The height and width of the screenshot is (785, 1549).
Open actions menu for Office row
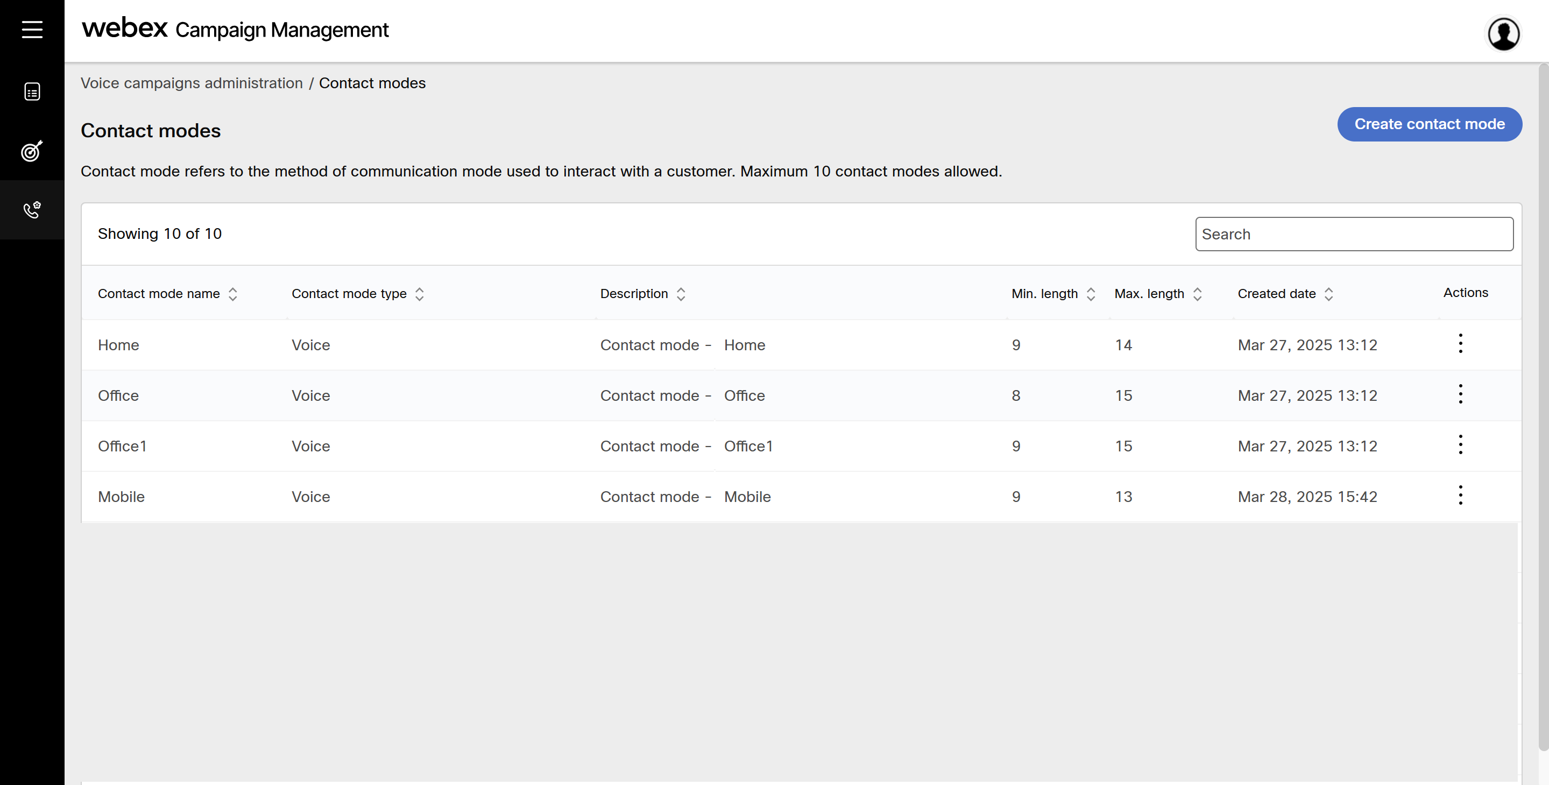pyautogui.click(x=1460, y=394)
